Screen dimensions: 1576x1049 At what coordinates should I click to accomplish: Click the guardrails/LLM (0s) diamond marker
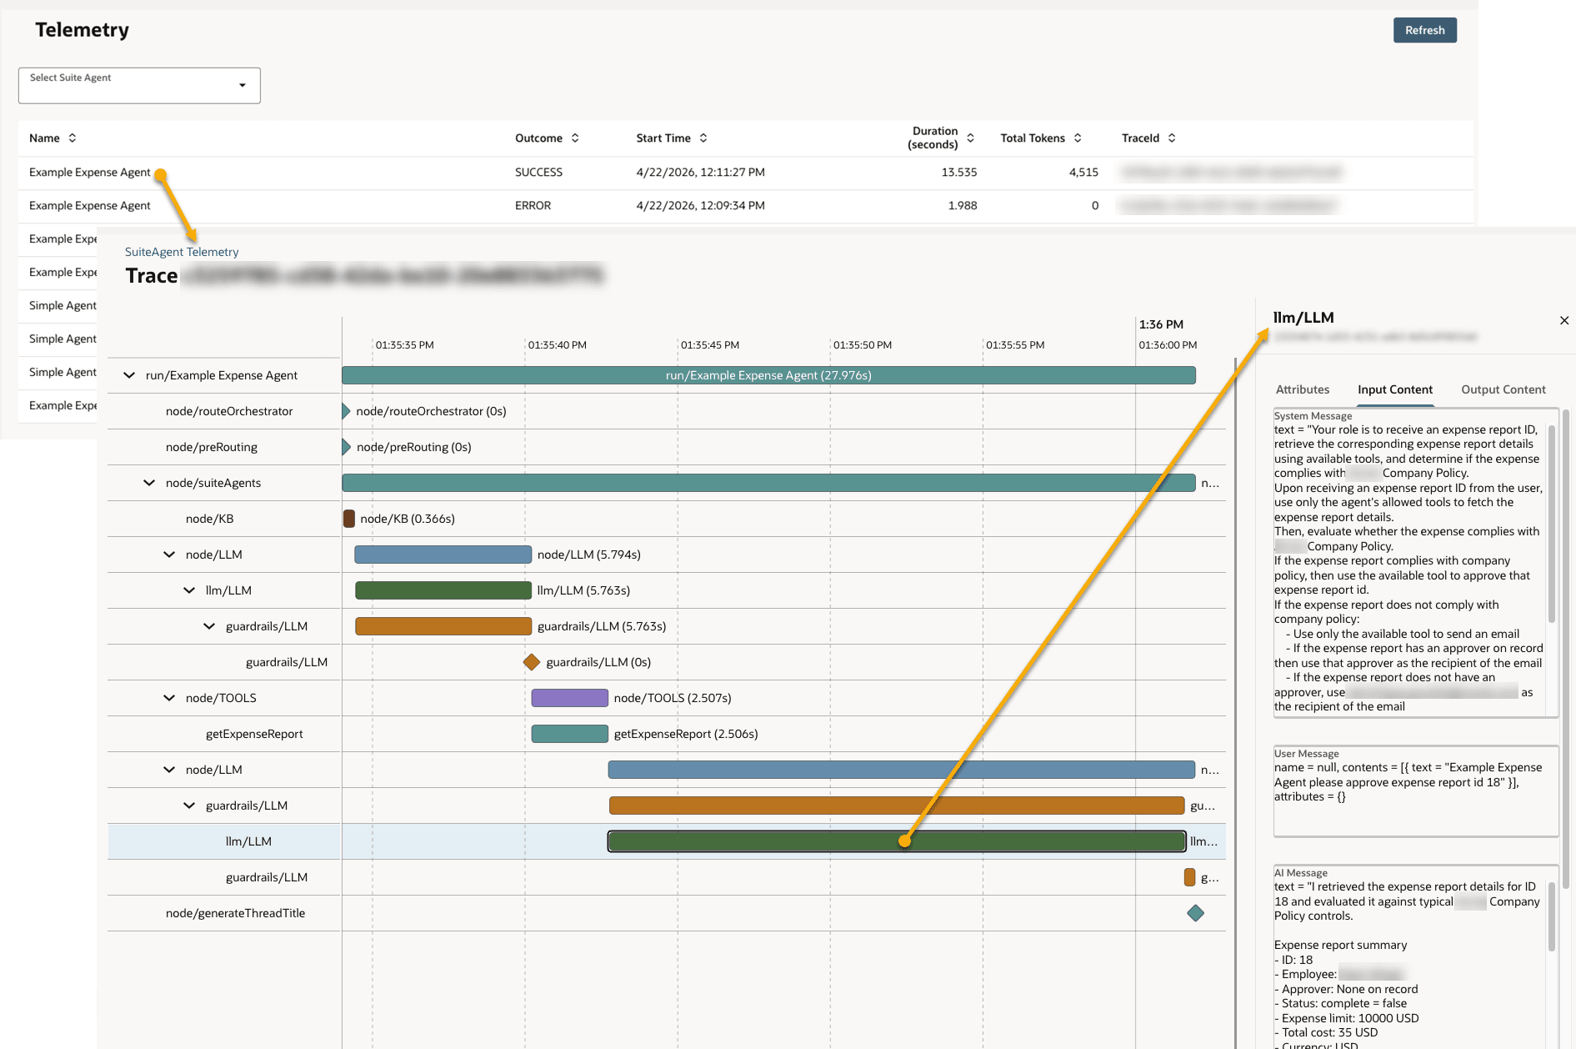coord(532,662)
